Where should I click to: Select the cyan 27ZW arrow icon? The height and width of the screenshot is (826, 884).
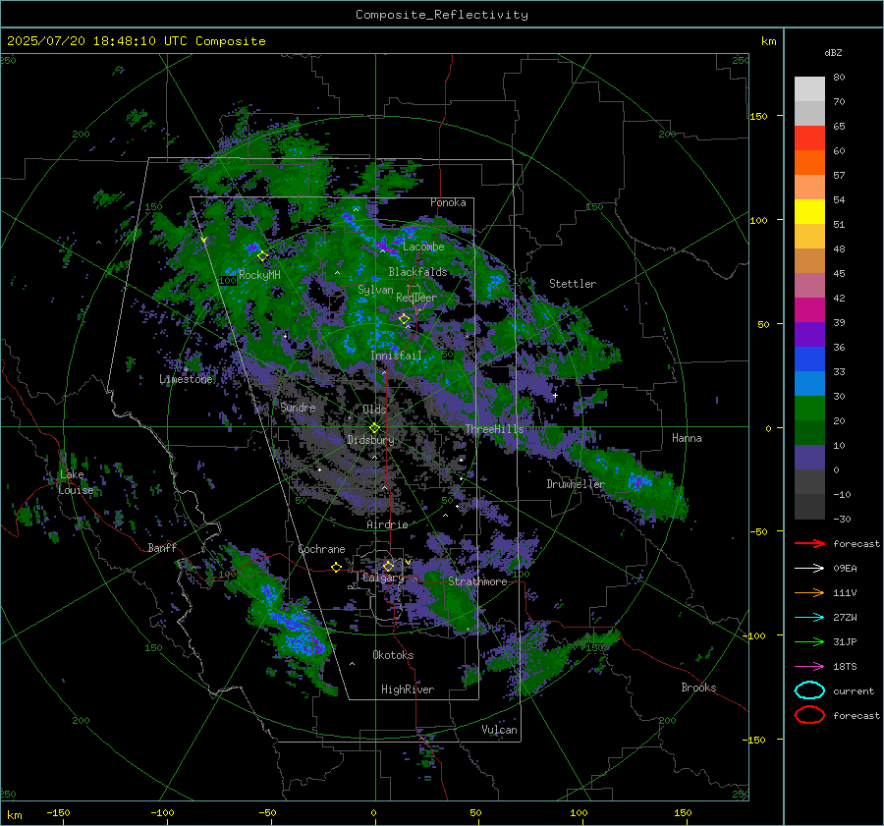click(x=809, y=618)
